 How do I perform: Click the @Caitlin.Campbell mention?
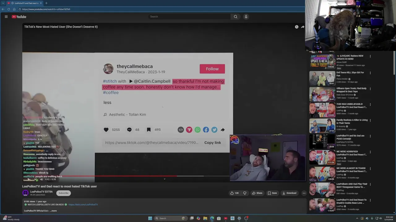point(152,81)
